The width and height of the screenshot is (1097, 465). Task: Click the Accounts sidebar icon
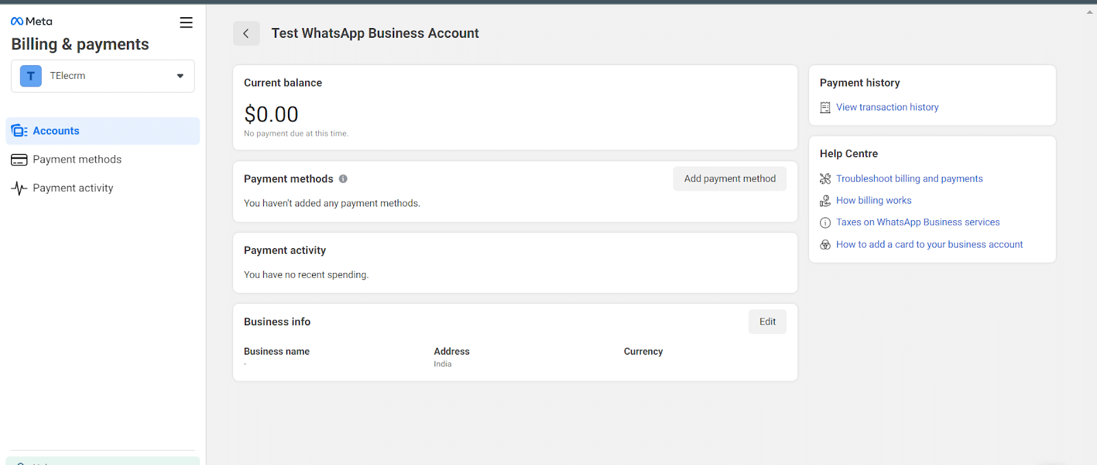point(19,131)
